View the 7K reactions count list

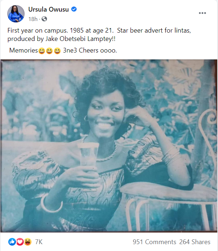pos(39,242)
